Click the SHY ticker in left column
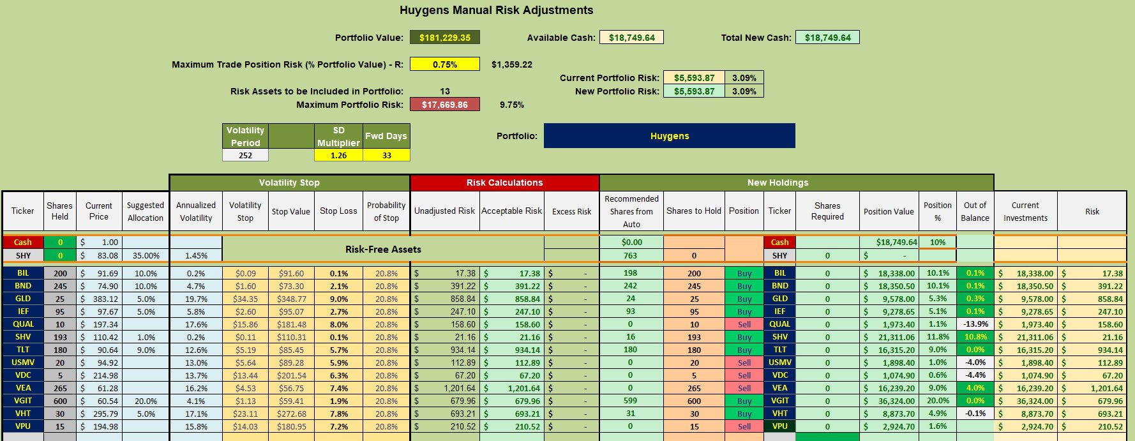 click(x=23, y=255)
